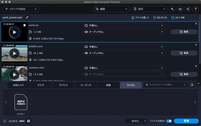Click the file list vertical scrollbar

(x=200, y=39)
